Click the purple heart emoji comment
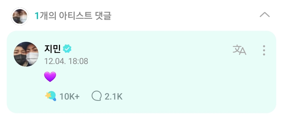283x122 pixels. point(50,77)
